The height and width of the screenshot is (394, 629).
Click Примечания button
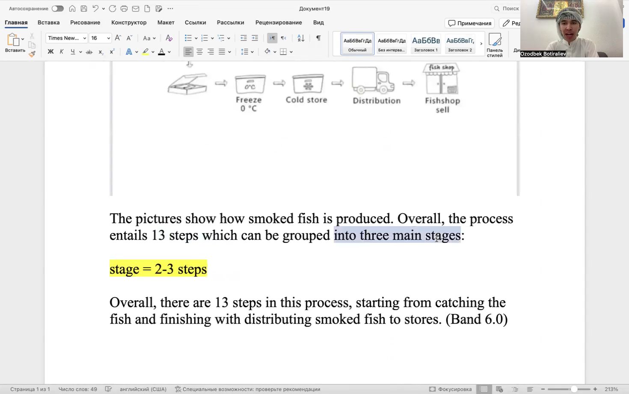point(470,23)
